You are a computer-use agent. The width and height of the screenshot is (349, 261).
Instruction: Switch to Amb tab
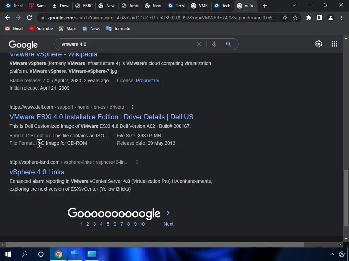pyautogui.click(x=130, y=6)
